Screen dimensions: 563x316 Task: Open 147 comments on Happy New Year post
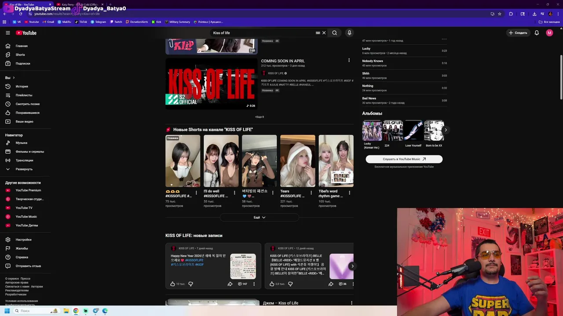pyautogui.click(x=242, y=284)
